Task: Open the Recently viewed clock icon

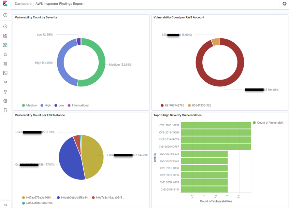Action: pyautogui.click(x=5, y=15)
